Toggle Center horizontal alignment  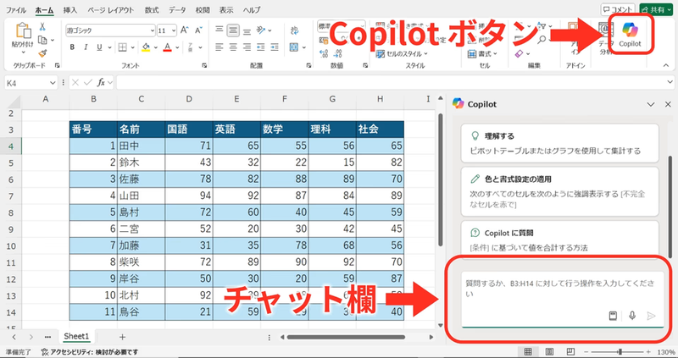pos(233,47)
